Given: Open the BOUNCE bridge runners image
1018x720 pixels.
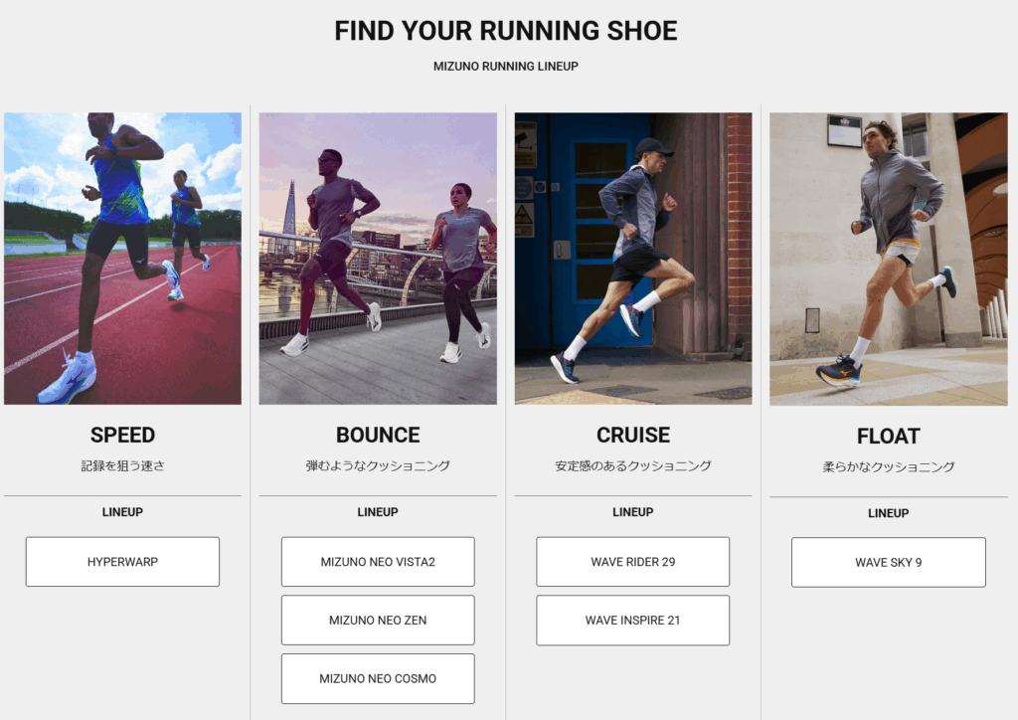Looking at the screenshot, I should pyautogui.click(x=378, y=259).
